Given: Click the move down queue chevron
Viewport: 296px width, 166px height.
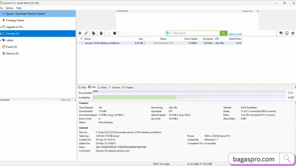Looking at the screenshot, I should [x=127, y=33].
